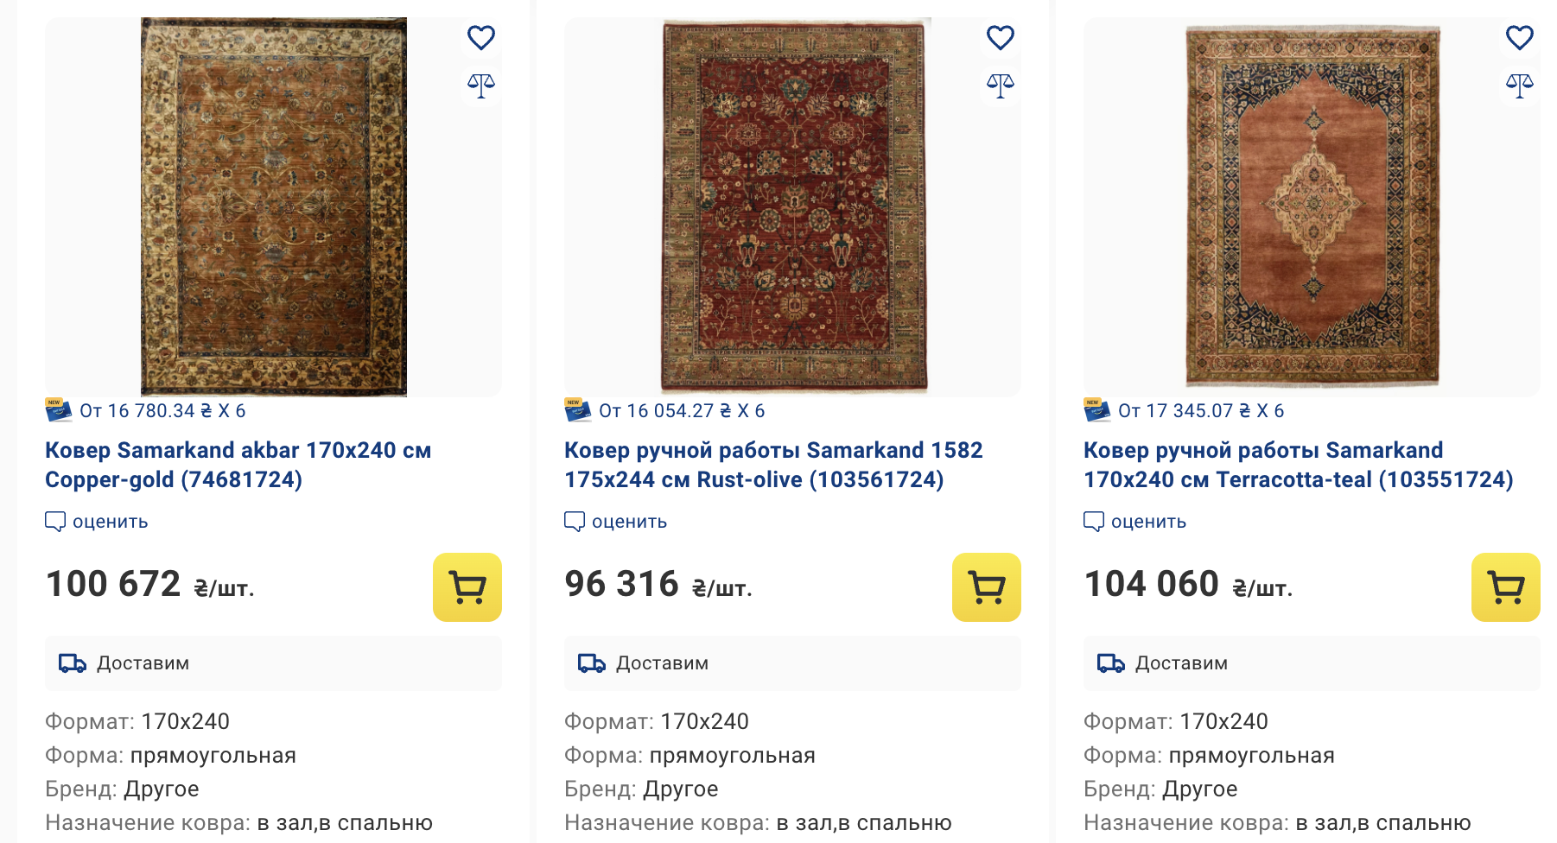The image size is (1557, 843).
Task: Rate the Terracotta-teal rug
Action: tap(1135, 522)
